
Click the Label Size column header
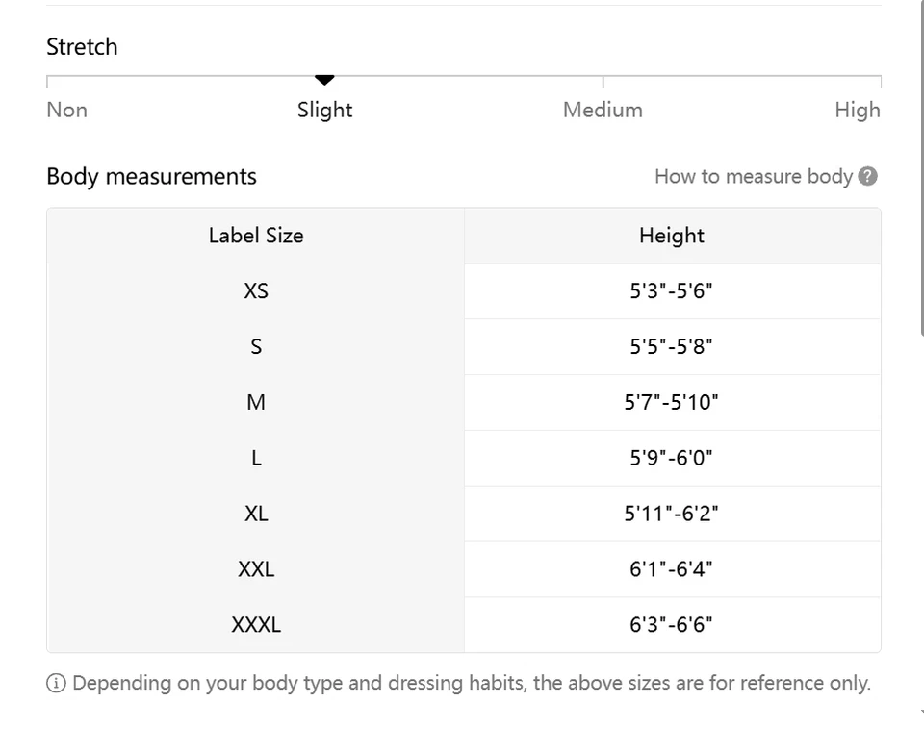256,236
